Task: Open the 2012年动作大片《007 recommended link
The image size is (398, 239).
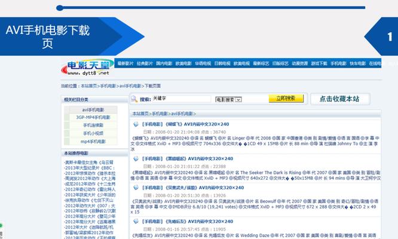Action: (90, 206)
